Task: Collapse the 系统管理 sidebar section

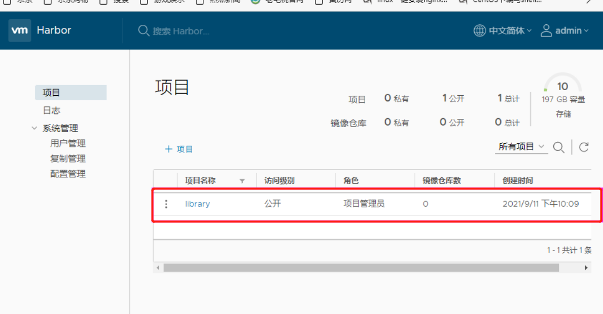Action: 34,128
